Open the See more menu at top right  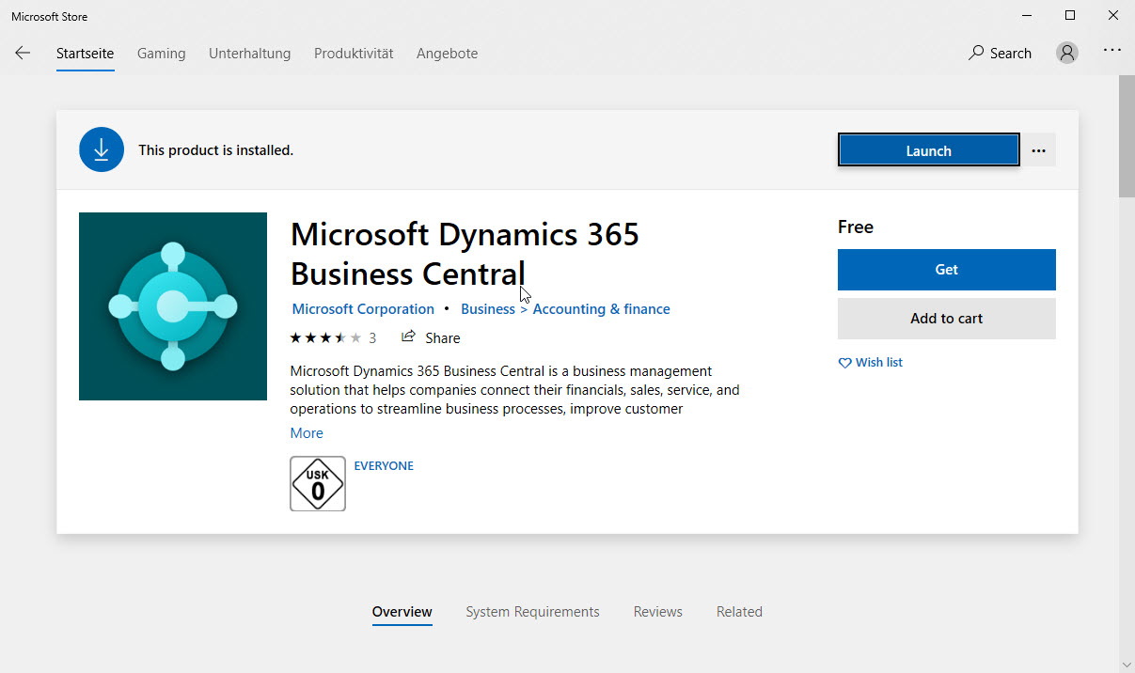tap(1111, 53)
